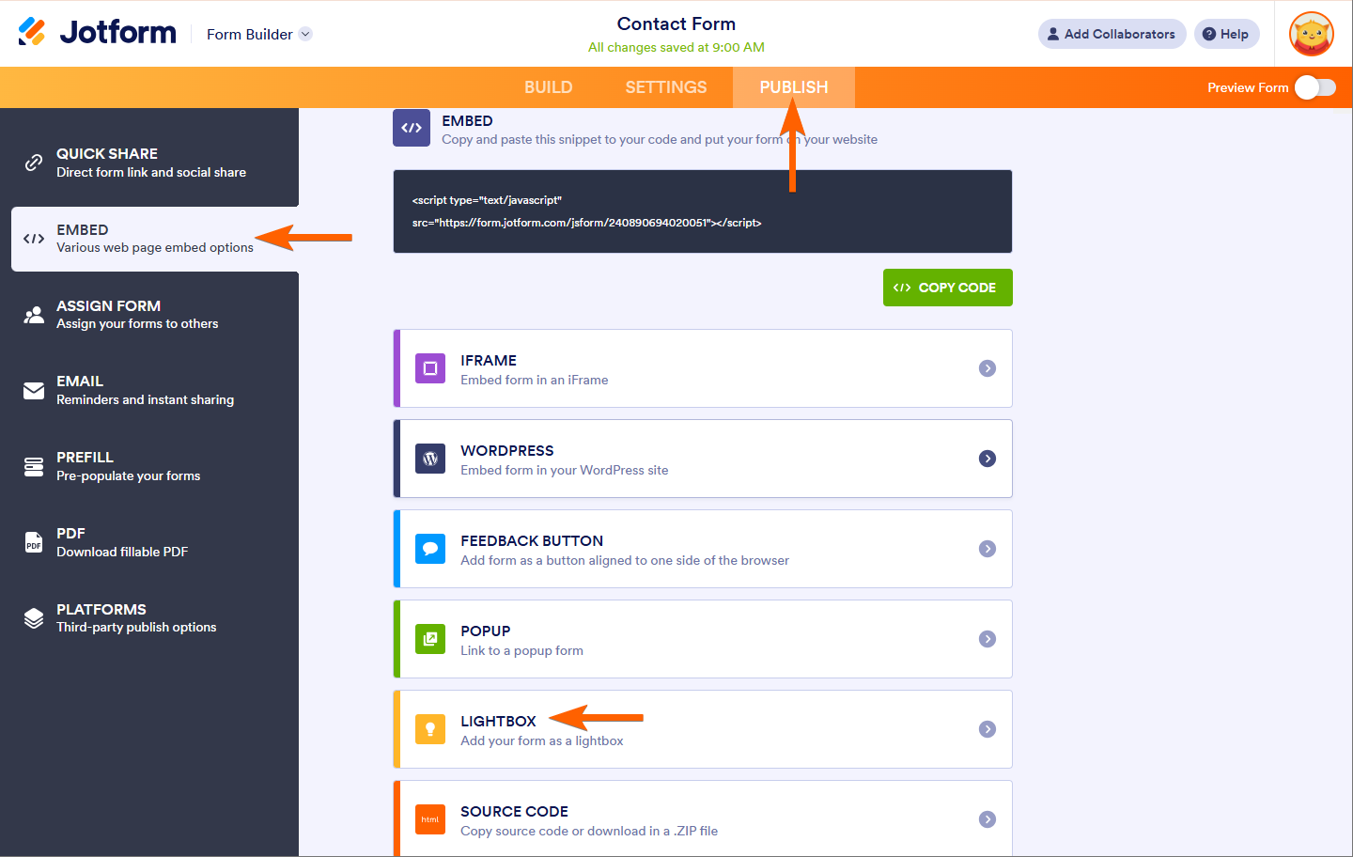Select the Embed sidebar section

click(x=155, y=239)
